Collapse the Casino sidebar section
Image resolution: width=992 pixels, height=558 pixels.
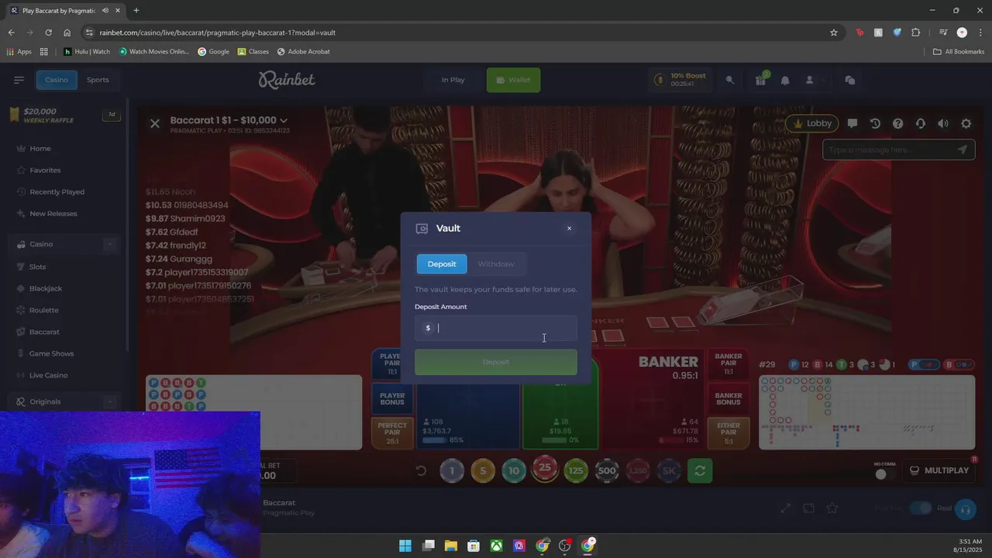[109, 244]
